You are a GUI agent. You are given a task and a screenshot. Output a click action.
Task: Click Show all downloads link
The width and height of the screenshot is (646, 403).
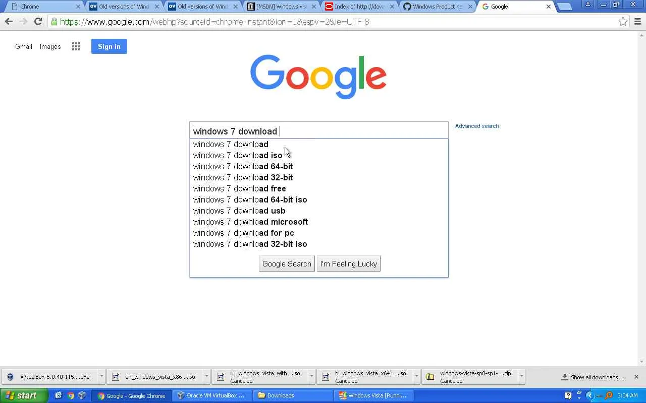point(597,377)
